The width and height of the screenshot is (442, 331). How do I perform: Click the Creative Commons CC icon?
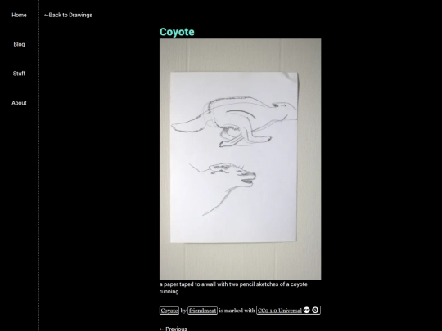pyautogui.click(x=306, y=311)
